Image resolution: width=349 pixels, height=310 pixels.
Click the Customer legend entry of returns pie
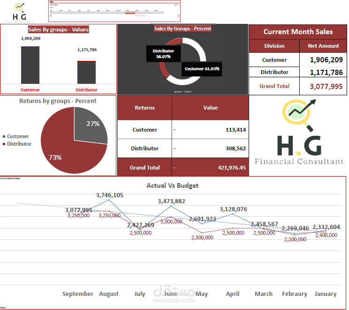point(15,136)
